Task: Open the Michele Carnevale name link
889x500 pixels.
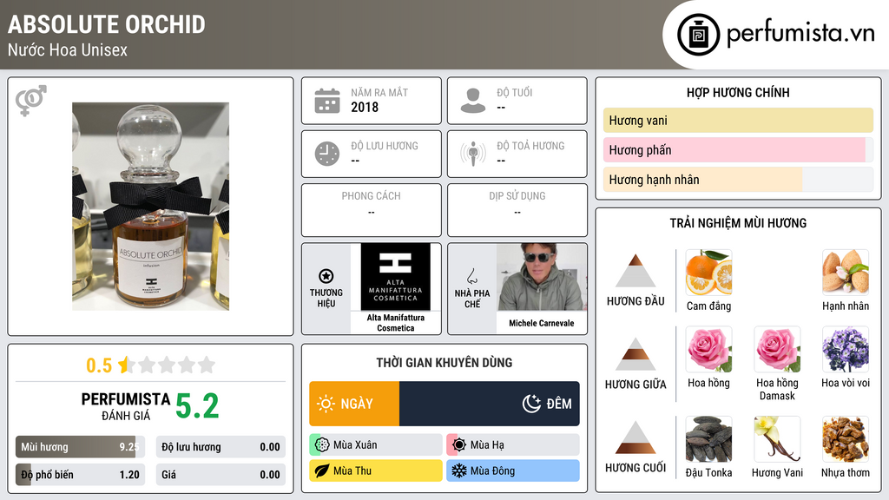Action: (x=542, y=323)
